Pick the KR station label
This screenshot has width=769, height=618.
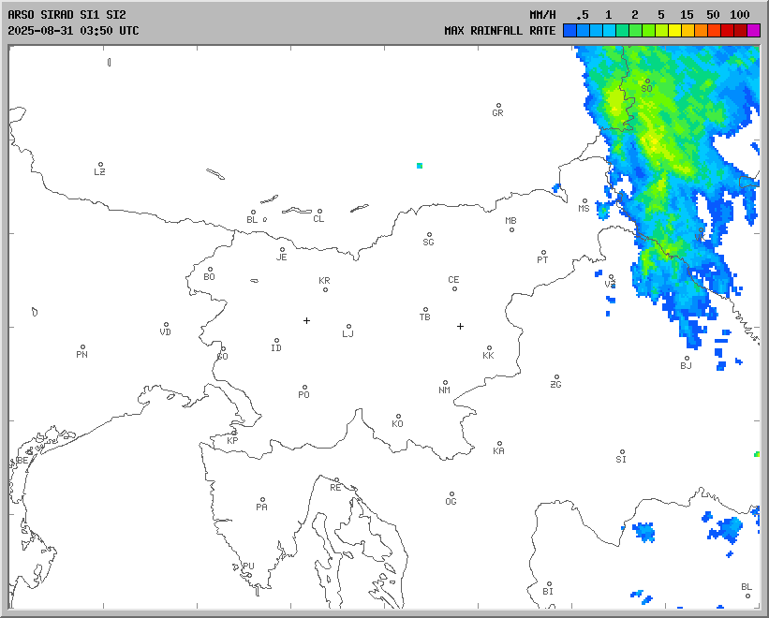[x=324, y=281]
